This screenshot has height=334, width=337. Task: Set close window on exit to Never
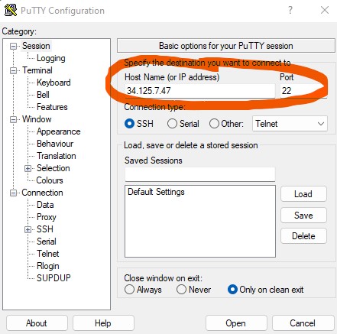(x=181, y=290)
